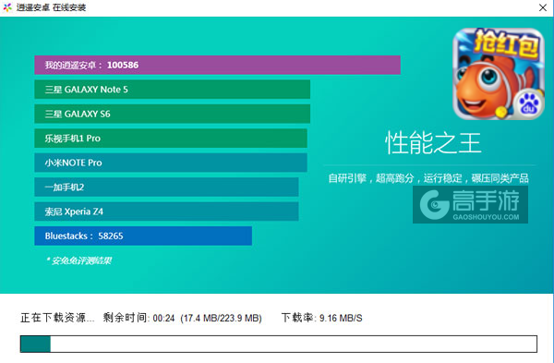The image size is (554, 363).
Task: Click the 剩余时间 00:24 readout
Action: pos(138,318)
